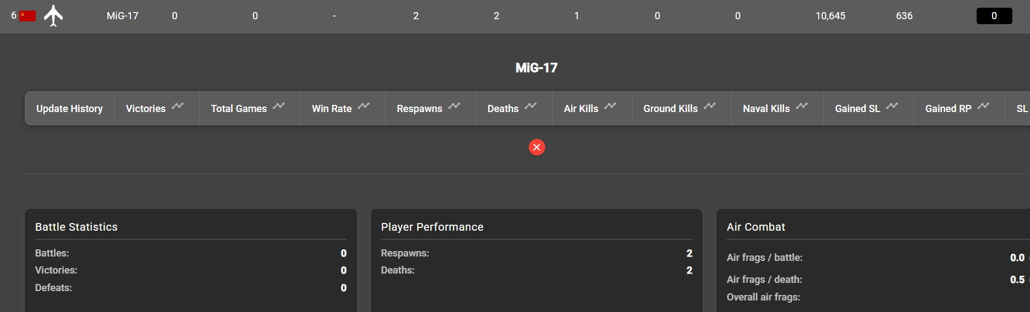
Task: Click the Player Performance card heading
Action: point(432,227)
